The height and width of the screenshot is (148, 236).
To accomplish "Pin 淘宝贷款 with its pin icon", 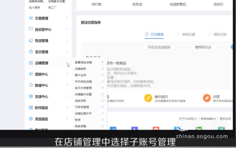I will (102, 100).
